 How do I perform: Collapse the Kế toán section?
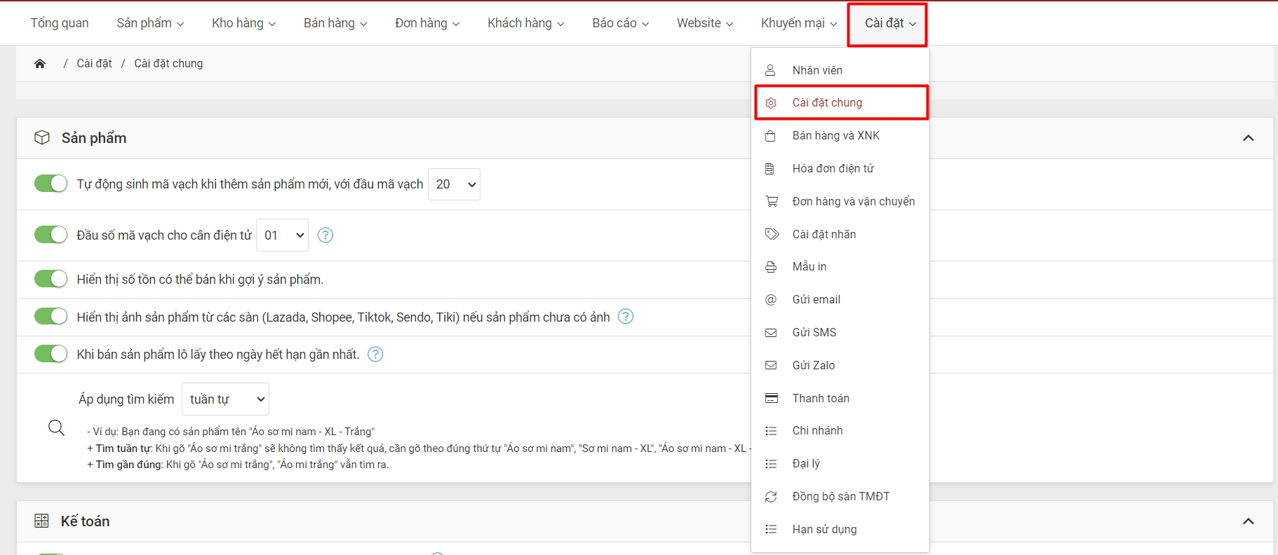(1248, 521)
